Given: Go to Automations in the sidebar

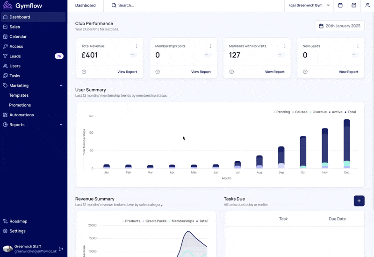Looking at the screenshot, I should 22,115.
